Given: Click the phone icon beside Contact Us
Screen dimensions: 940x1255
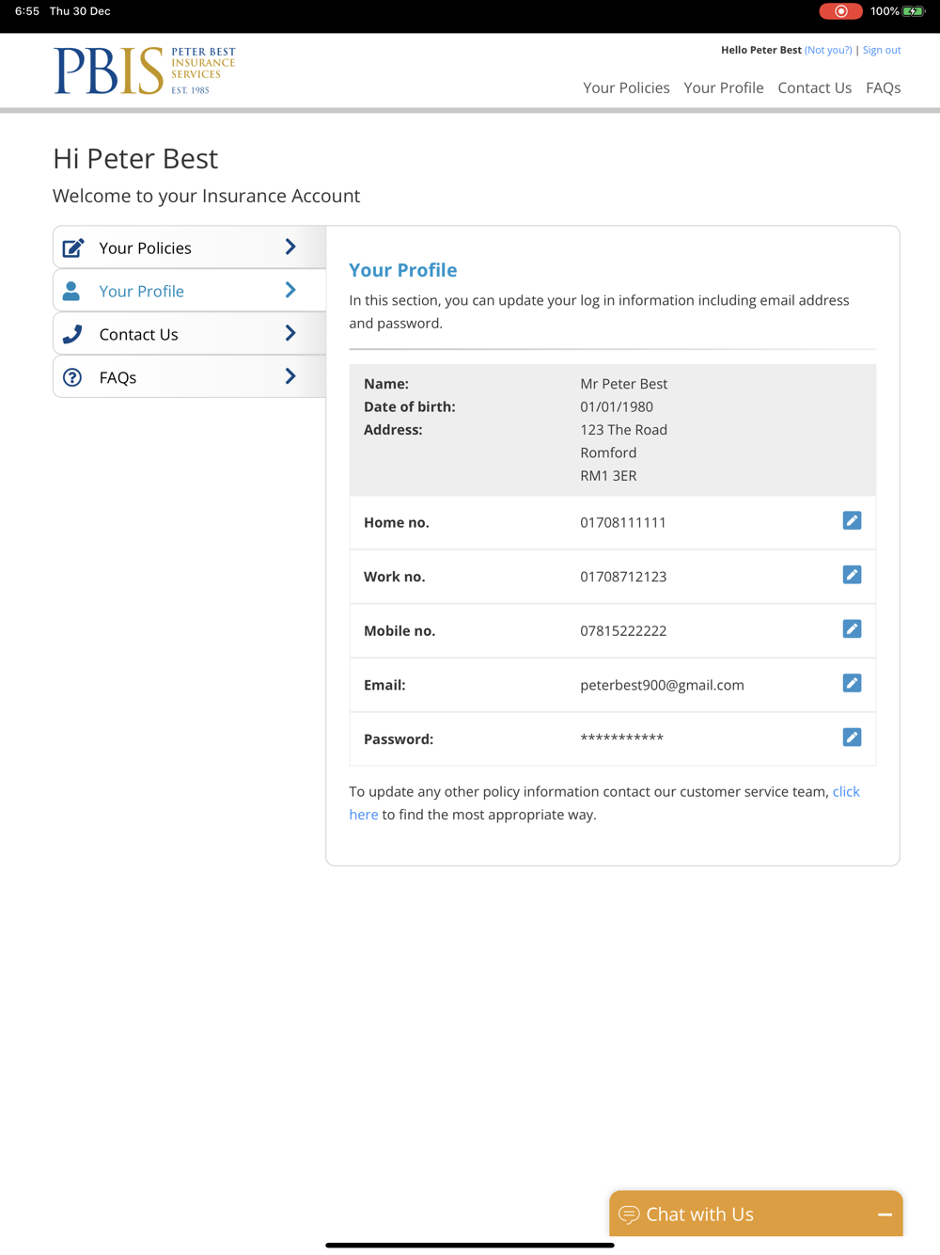Looking at the screenshot, I should [x=72, y=334].
